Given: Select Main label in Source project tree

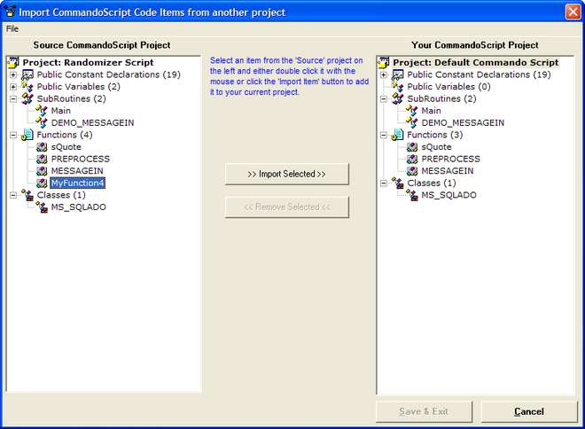Looking at the screenshot, I should 61,111.
